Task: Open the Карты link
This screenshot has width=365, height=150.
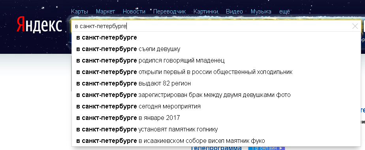Action: pos(79,11)
